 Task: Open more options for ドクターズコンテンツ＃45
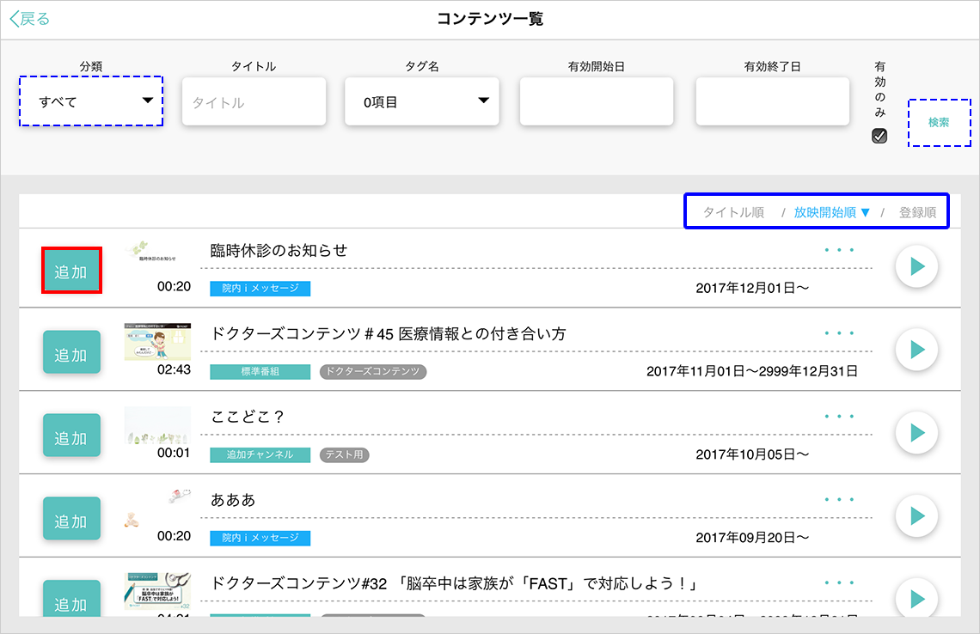[x=839, y=333]
